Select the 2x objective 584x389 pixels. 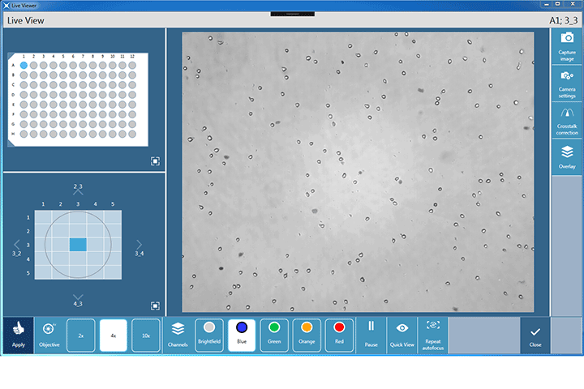click(80, 335)
